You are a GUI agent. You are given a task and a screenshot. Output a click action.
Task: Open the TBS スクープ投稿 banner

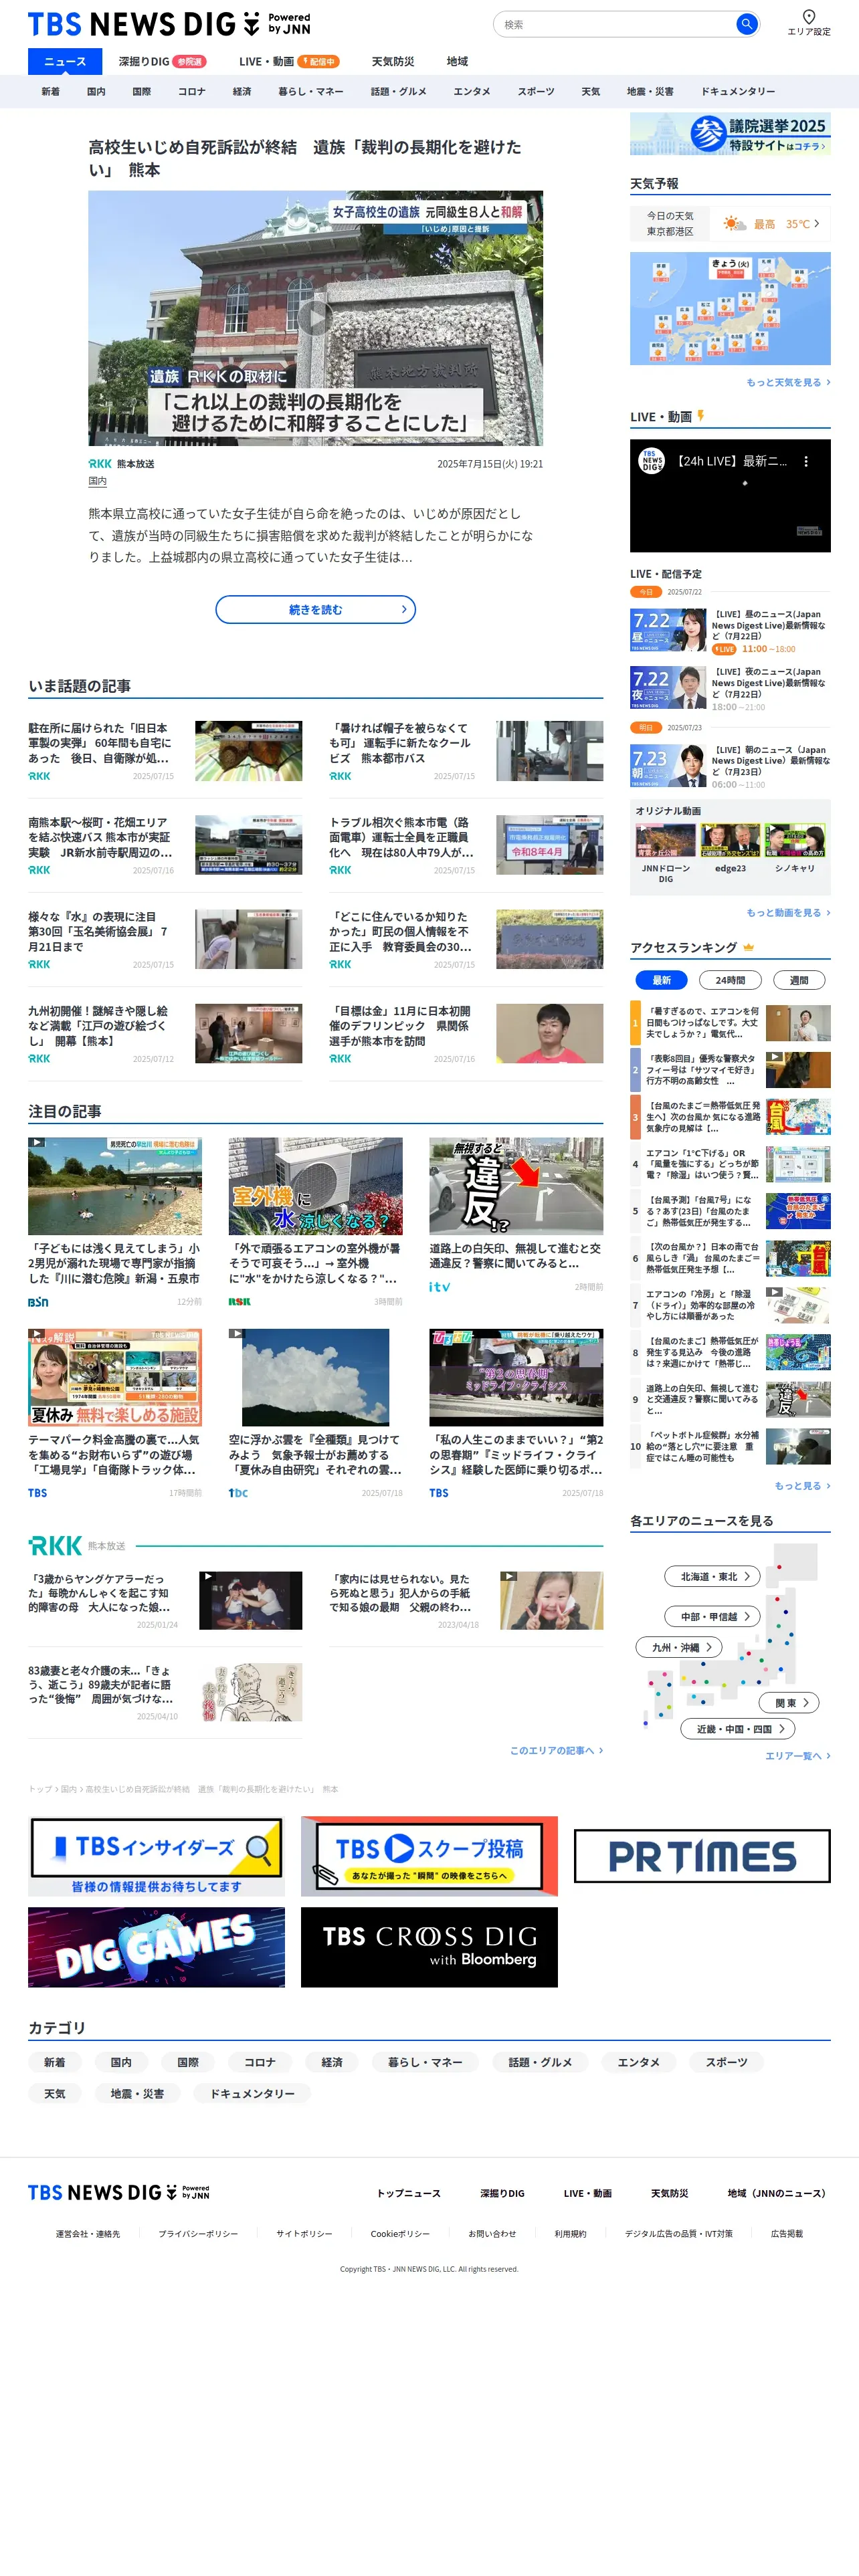(429, 1857)
